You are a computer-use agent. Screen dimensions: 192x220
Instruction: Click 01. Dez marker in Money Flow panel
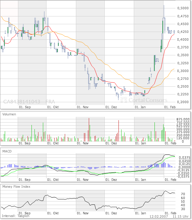112,213
